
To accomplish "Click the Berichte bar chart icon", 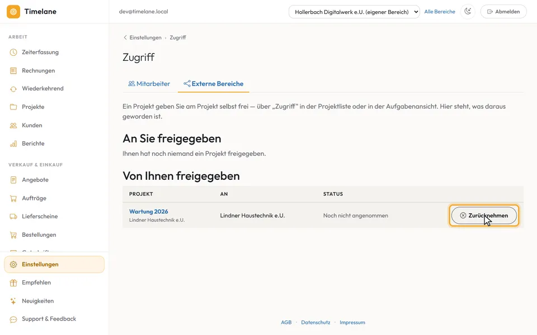I will point(13,143).
